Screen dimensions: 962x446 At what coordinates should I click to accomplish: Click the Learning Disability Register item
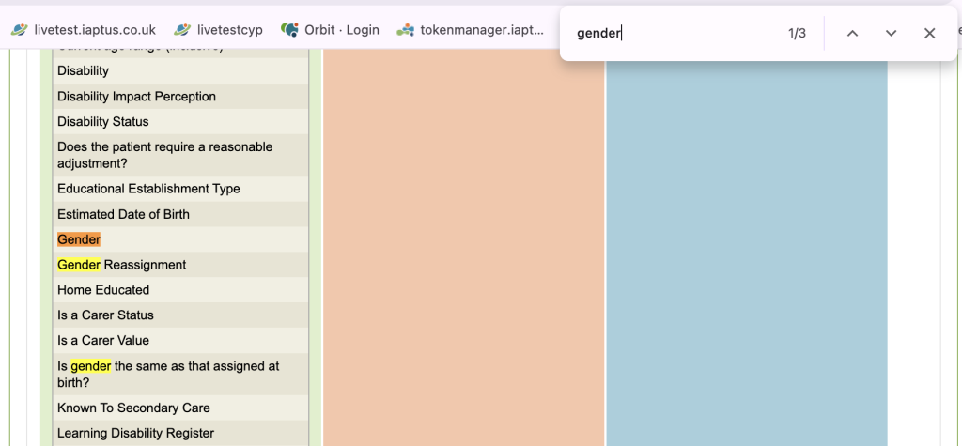(135, 434)
